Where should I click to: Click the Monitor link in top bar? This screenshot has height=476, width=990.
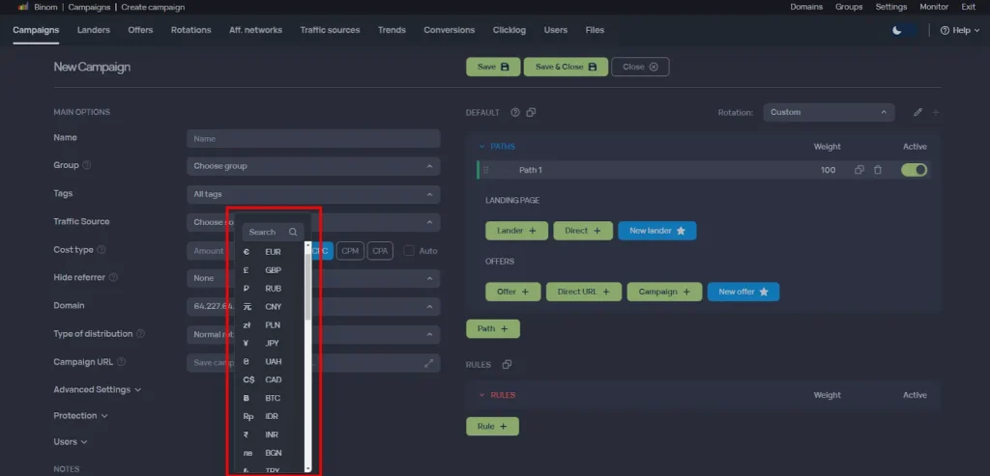[934, 7]
